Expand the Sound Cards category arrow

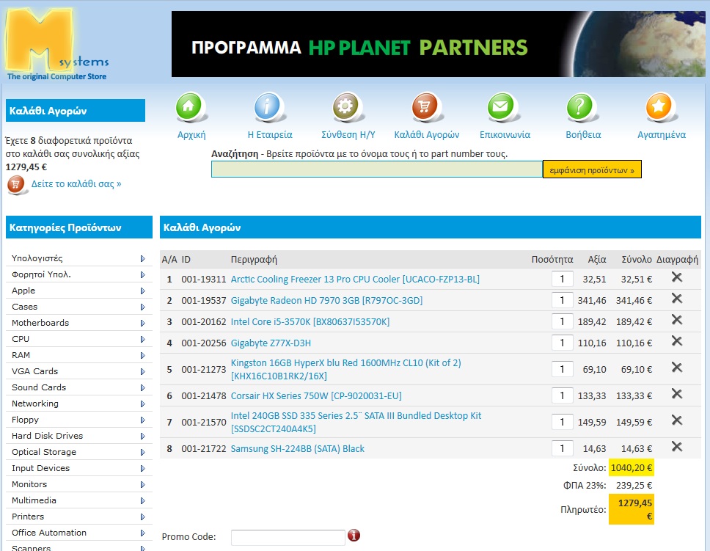click(x=142, y=388)
